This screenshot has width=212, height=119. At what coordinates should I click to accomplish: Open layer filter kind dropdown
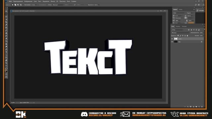177,30
